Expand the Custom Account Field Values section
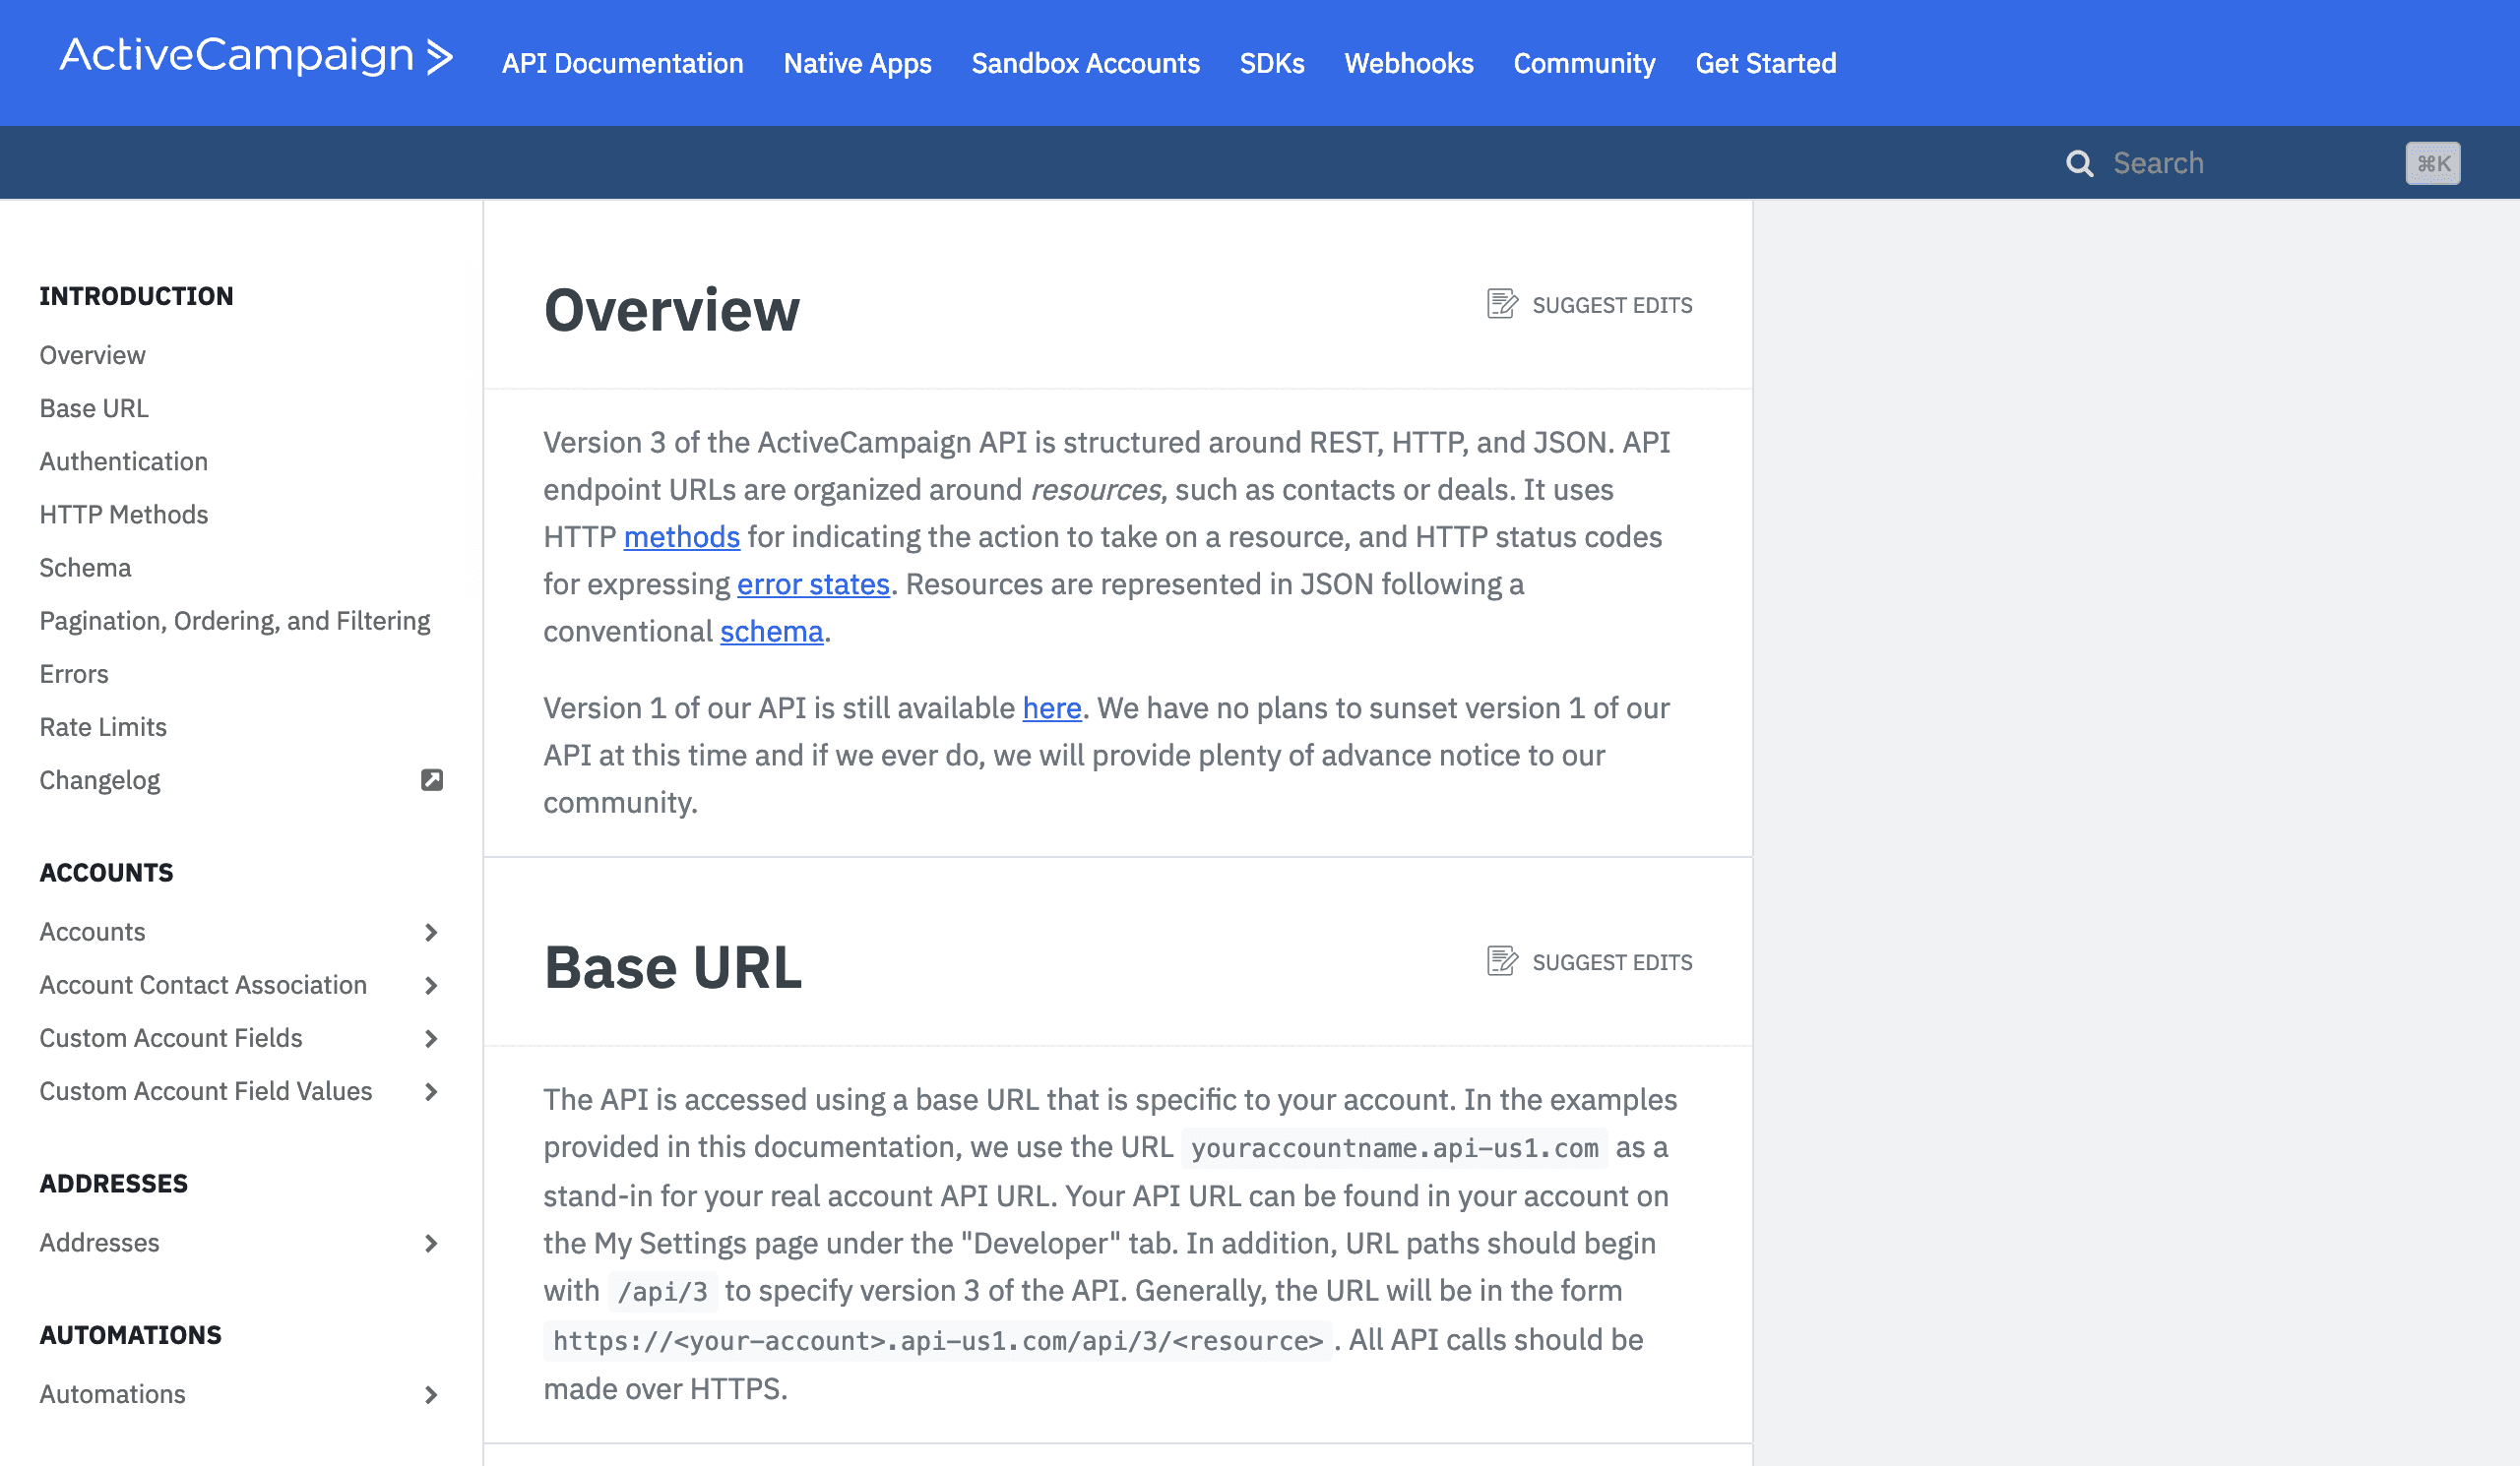This screenshot has height=1466, width=2520. (x=429, y=1091)
